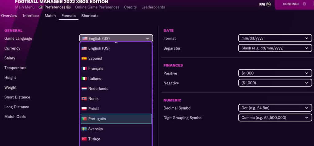This screenshot has height=146, width=314.
Task: Pick Italiano from the language list
Action: click(116, 79)
